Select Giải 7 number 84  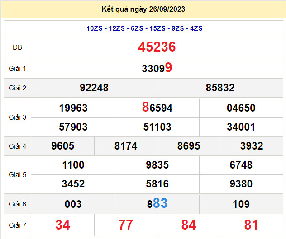coord(189,225)
